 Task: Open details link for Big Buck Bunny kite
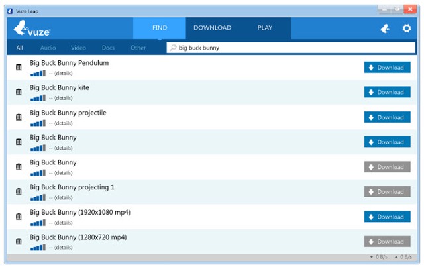pos(64,98)
